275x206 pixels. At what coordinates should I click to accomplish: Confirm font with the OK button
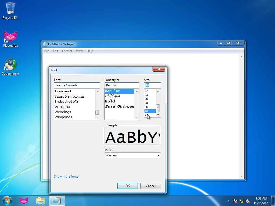click(128, 186)
